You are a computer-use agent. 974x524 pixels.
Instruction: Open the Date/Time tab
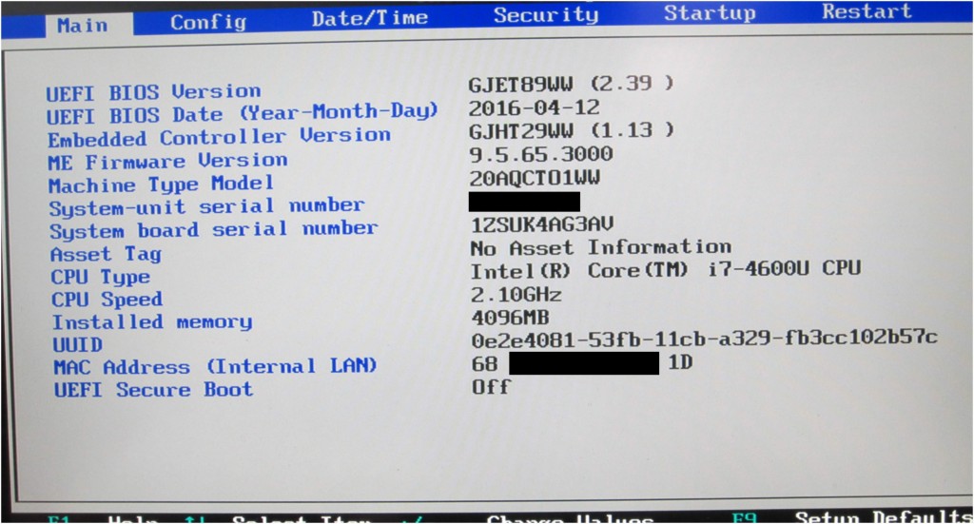(x=370, y=18)
